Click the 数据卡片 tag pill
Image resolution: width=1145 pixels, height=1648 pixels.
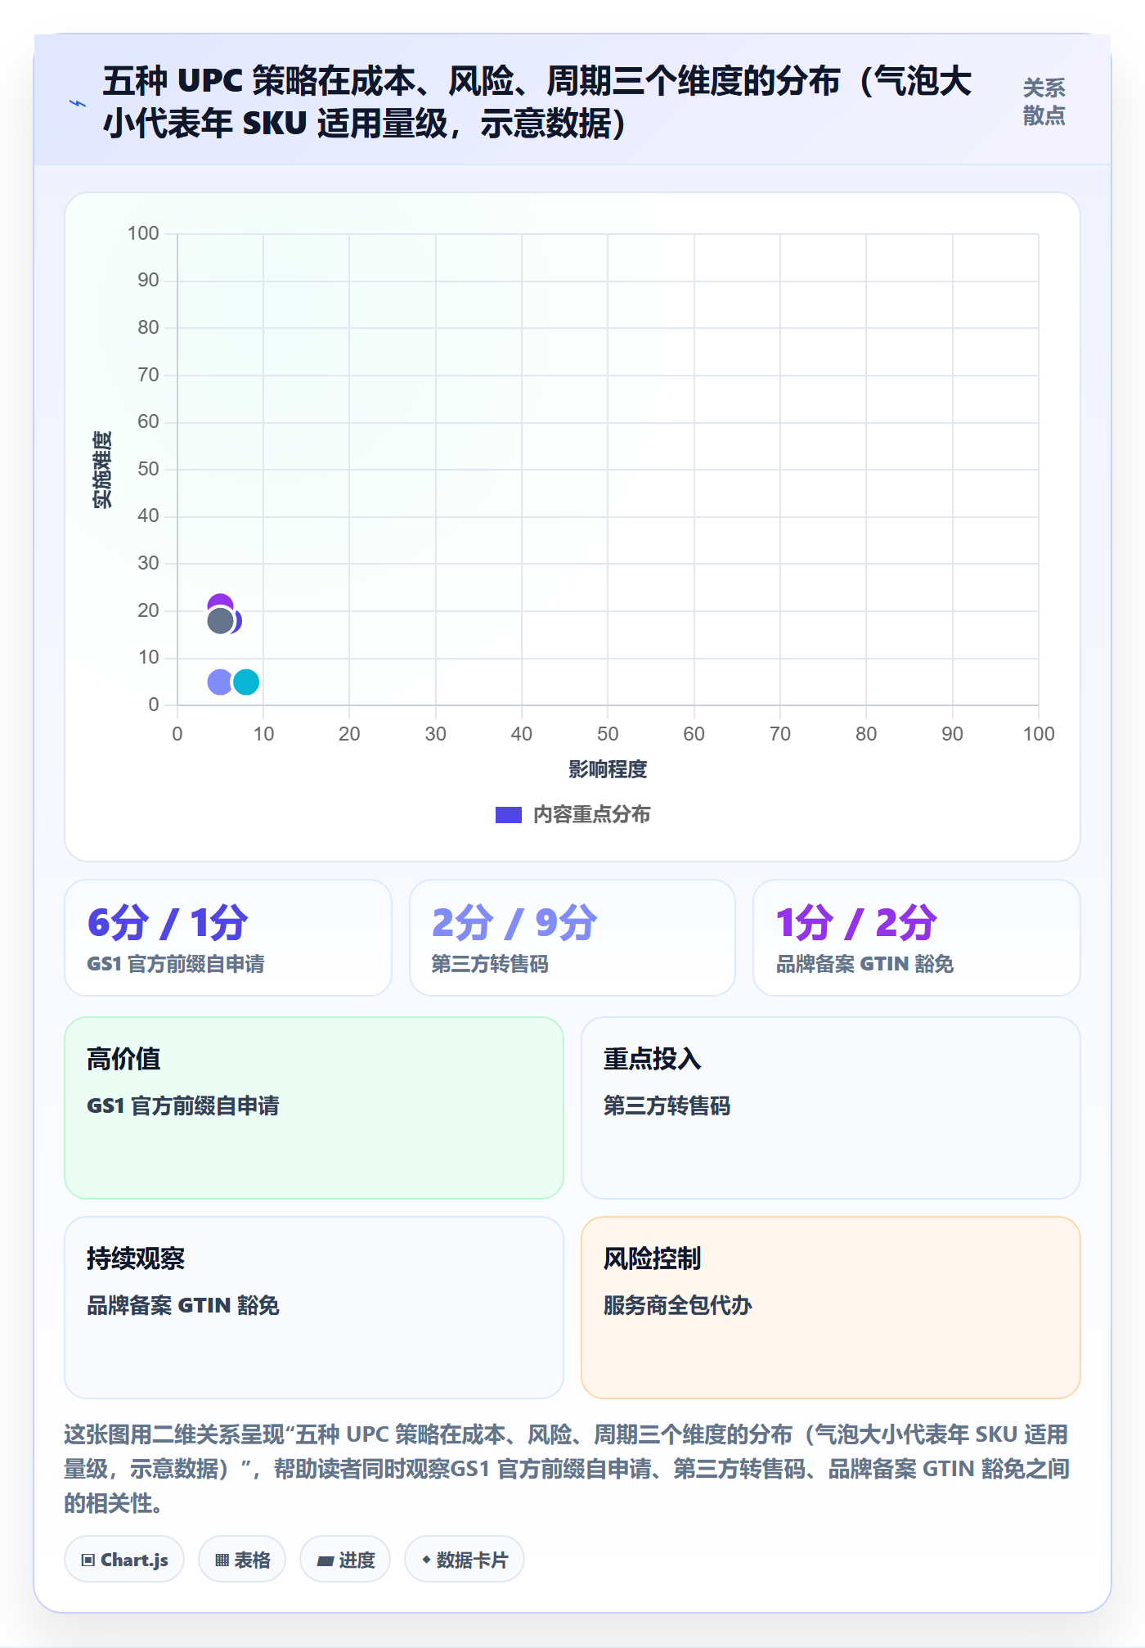point(465,1560)
